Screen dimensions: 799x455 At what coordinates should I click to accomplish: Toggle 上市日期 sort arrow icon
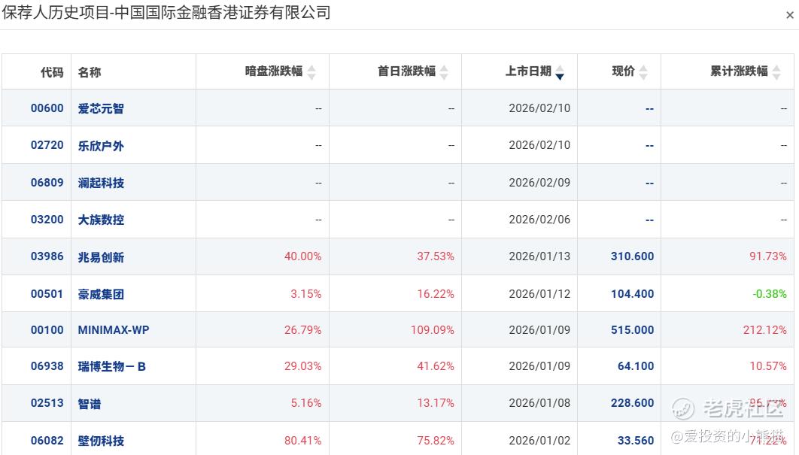(560, 72)
